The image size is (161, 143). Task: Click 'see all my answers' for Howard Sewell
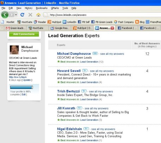pyautogui.click(x=102, y=71)
